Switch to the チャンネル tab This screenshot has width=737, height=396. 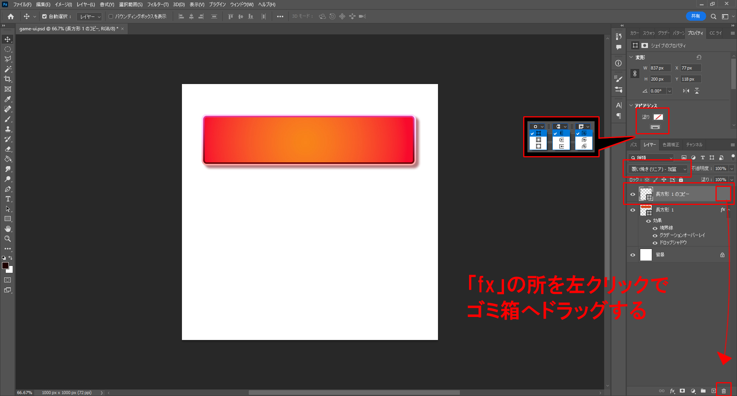tap(694, 145)
